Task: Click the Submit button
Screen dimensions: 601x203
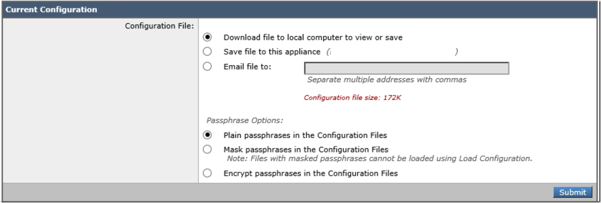Action: click(572, 192)
